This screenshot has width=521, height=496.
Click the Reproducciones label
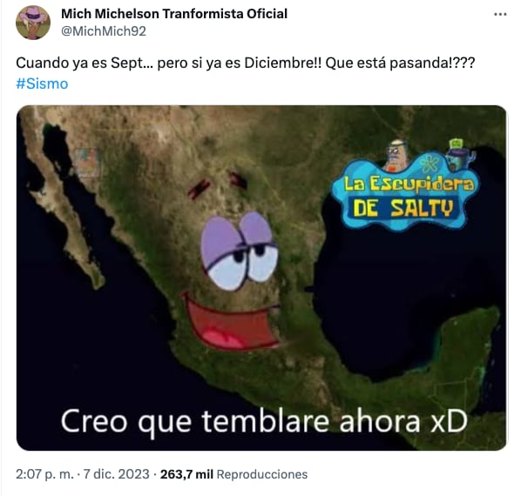pyautogui.click(x=262, y=474)
